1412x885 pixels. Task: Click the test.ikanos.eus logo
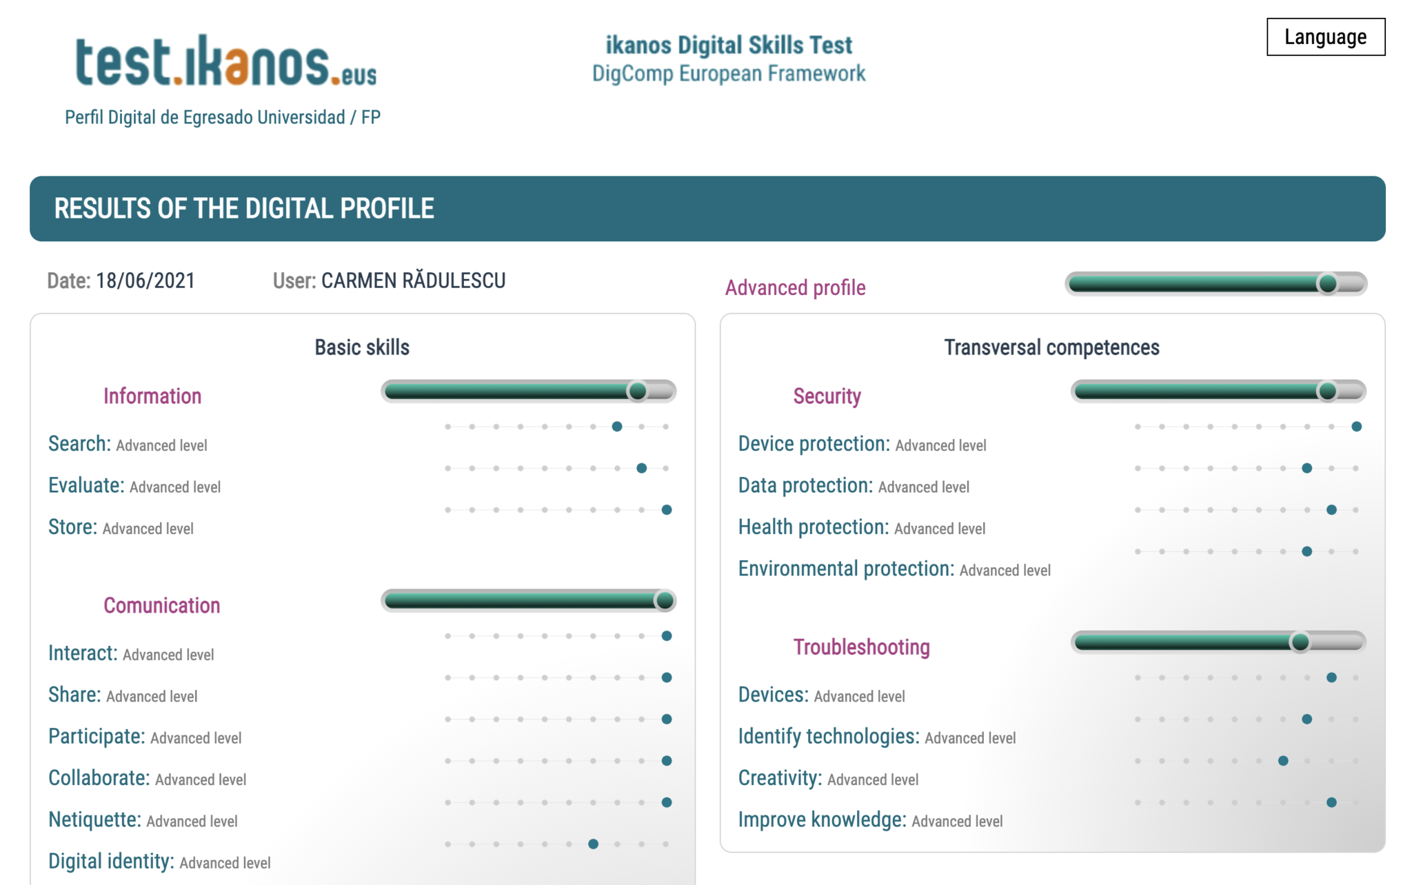[226, 62]
